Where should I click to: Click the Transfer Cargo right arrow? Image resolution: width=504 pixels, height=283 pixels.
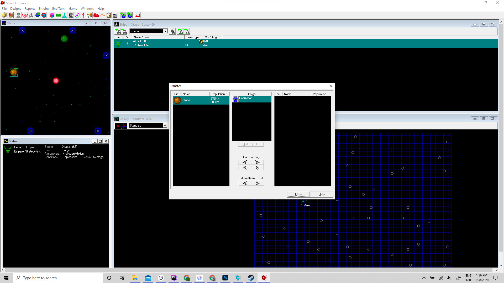pyautogui.click(x=258, y=162)
